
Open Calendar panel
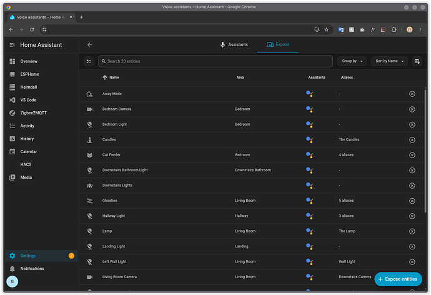click(41, 152)
